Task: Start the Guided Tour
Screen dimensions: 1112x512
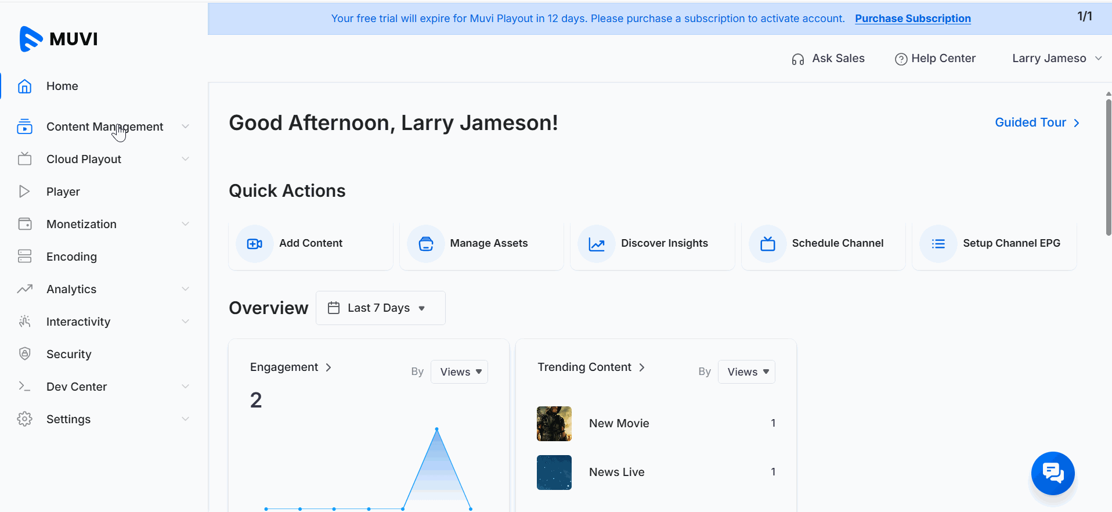Action: click(x=1037, y=122)
